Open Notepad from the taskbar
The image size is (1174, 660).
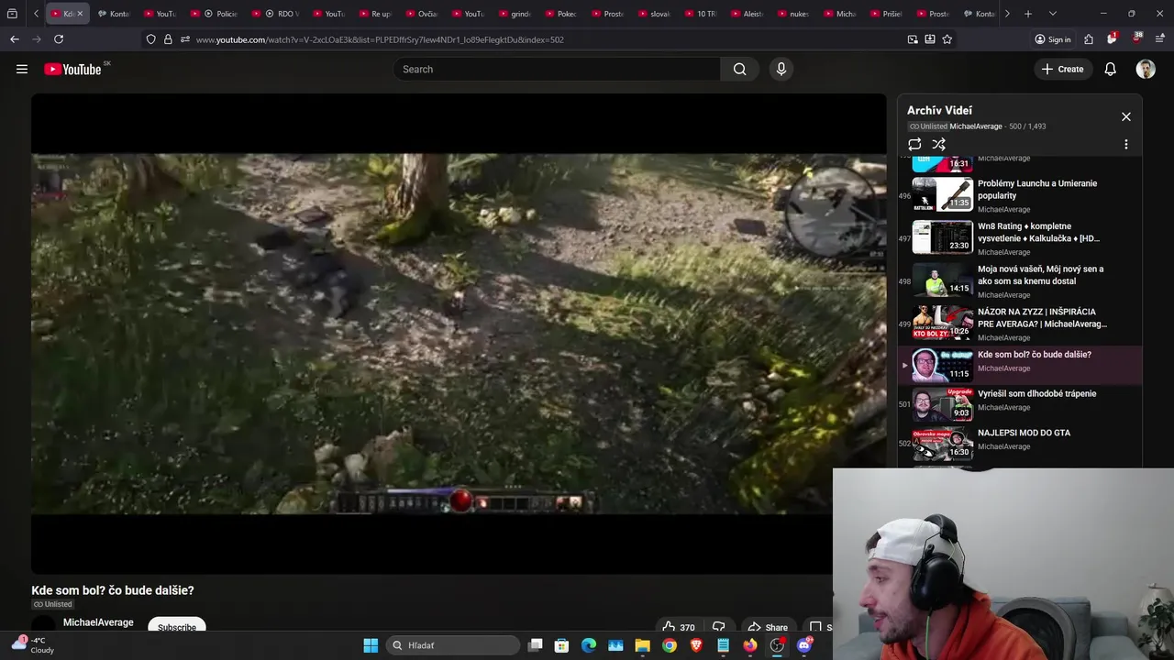(x=723, y=645)
